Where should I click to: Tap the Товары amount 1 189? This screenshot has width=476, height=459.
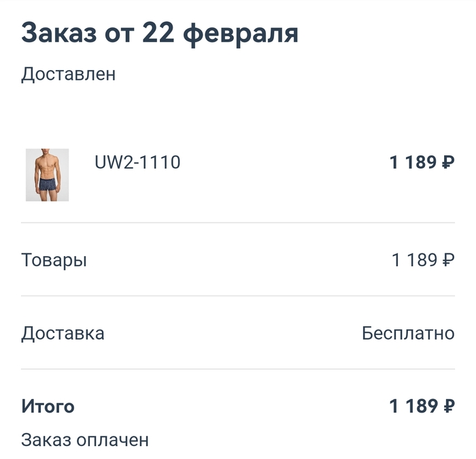(414, 260)
